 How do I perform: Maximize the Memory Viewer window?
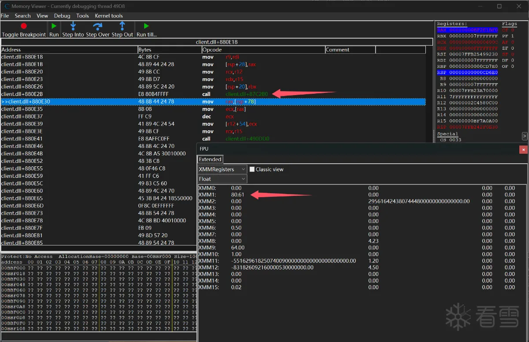point(499,6)
